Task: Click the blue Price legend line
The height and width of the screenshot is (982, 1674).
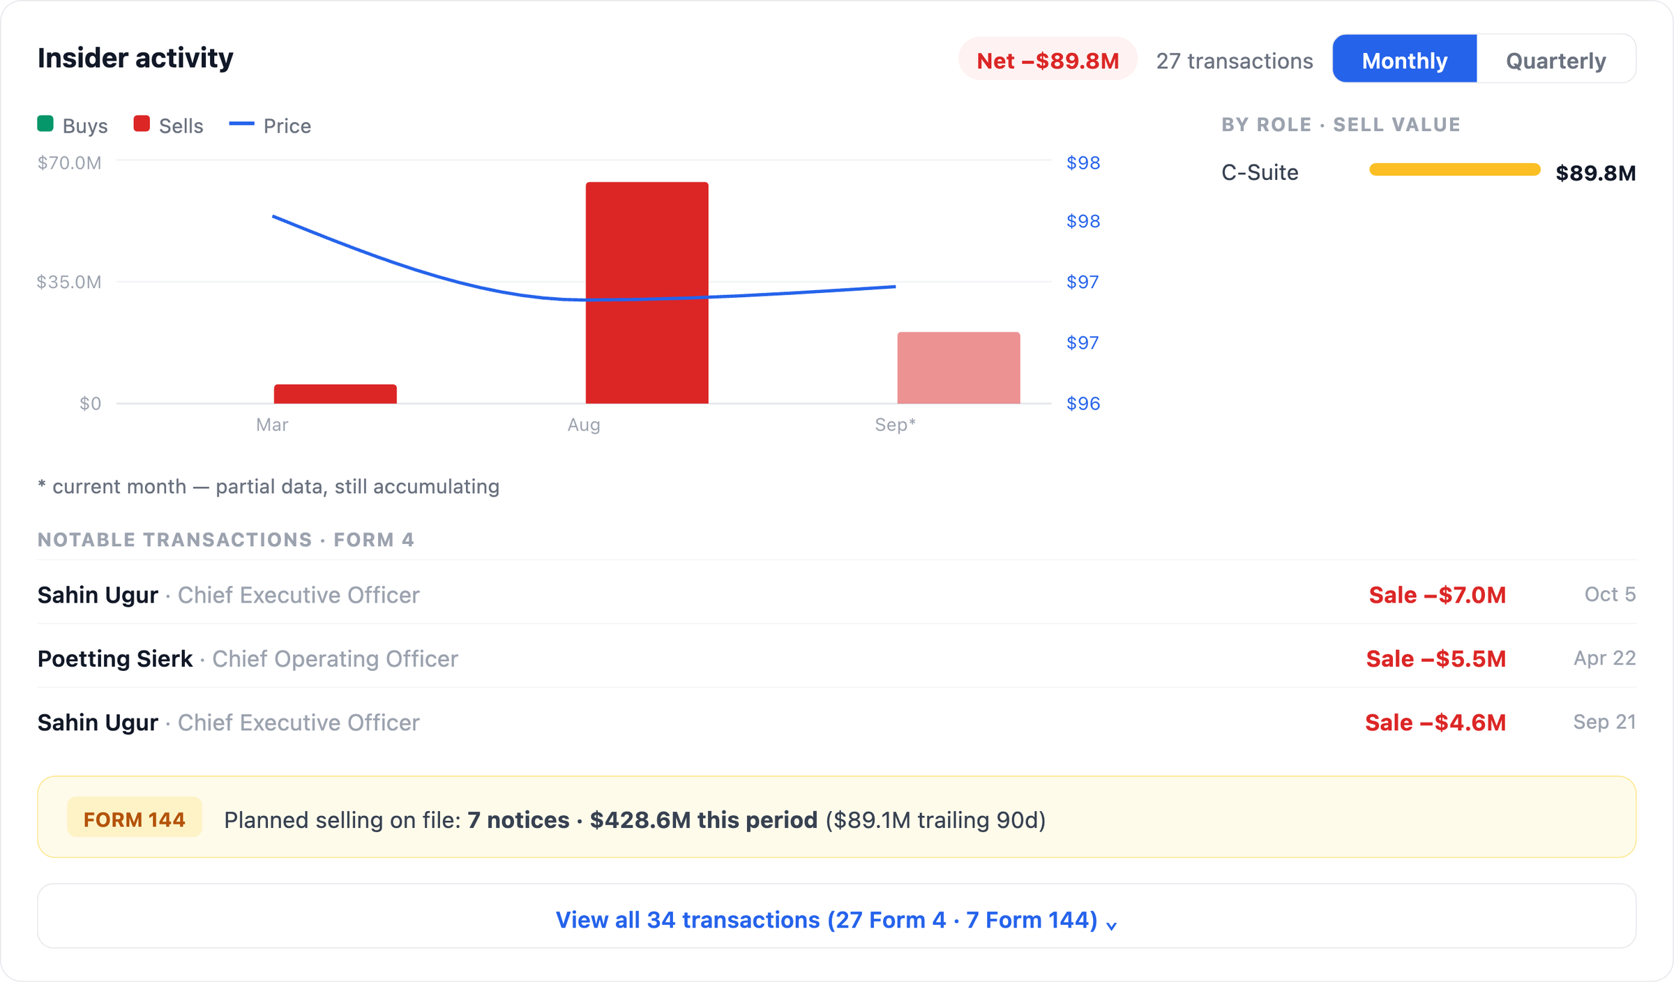Action: coord(241,124)
